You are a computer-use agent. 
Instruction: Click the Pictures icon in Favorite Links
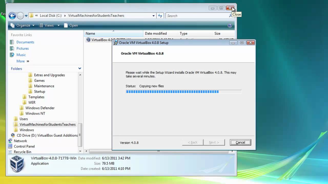tap(12, 48)
